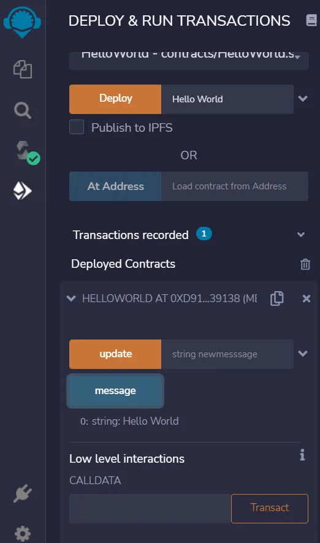Expand the update function parameters chevron
The image size is (320, 543).
point(303,354)
